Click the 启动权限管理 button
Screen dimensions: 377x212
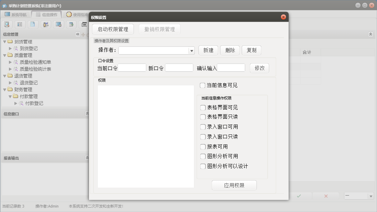coord(113,29)
